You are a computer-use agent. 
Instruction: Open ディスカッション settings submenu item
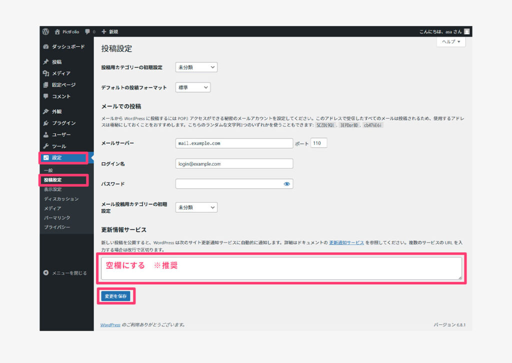click(x=61, y=199)
